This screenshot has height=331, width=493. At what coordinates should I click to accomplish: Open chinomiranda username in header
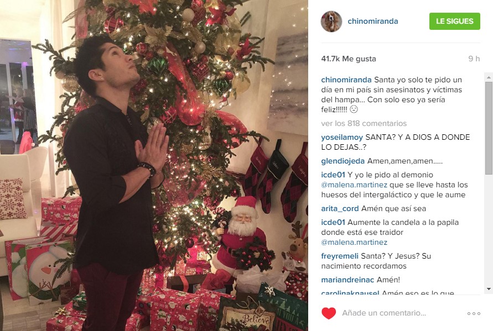click(x=372, y=21)
